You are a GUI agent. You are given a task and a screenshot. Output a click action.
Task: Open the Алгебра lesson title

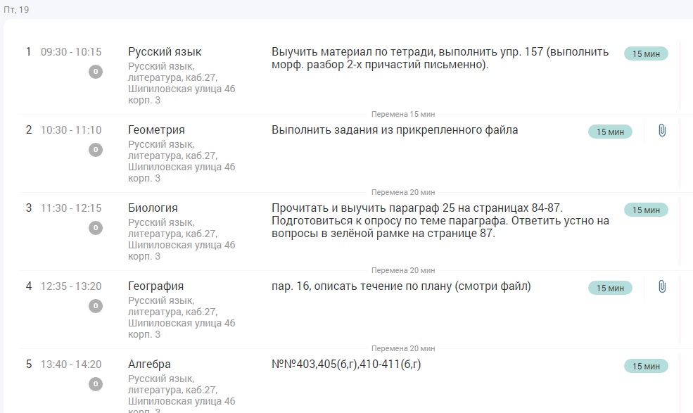coord(149,364)
